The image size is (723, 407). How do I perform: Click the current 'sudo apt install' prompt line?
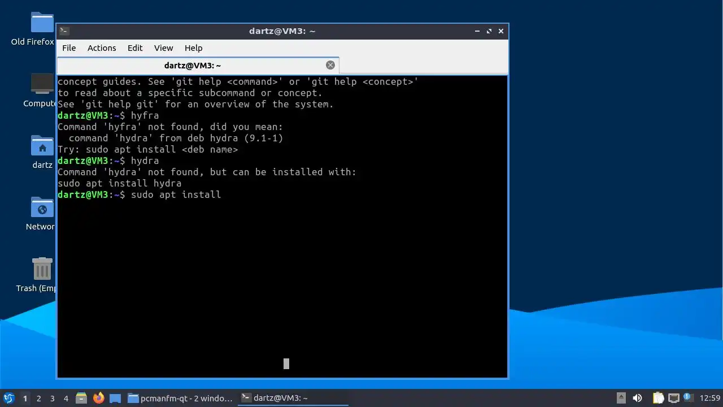coord(139,194)
